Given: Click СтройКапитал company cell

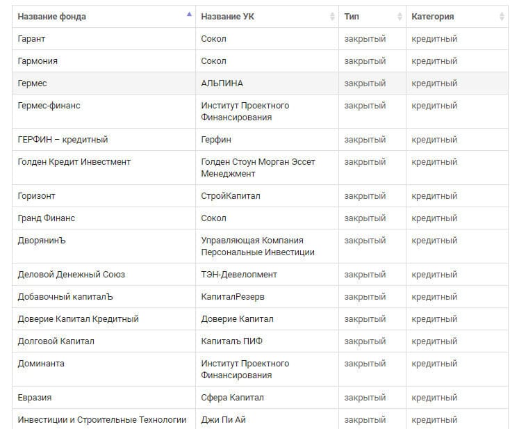Looking at the screenshot, I should point(231,196).
